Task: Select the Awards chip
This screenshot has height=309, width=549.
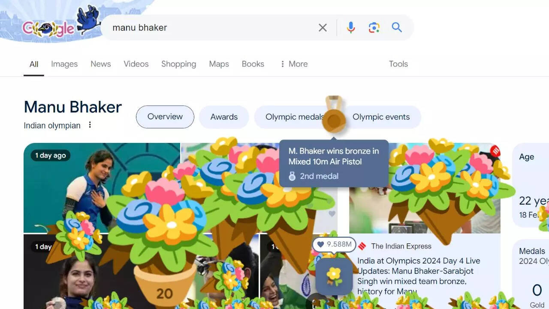Action: [x=224, y=117]
